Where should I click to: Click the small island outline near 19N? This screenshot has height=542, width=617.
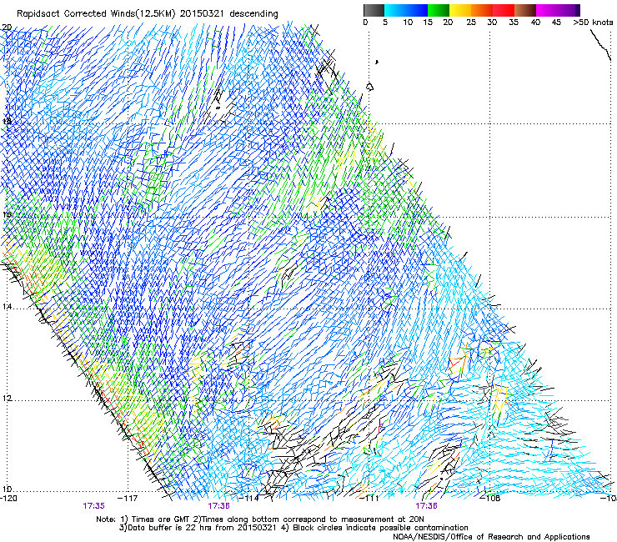point(369,87)
